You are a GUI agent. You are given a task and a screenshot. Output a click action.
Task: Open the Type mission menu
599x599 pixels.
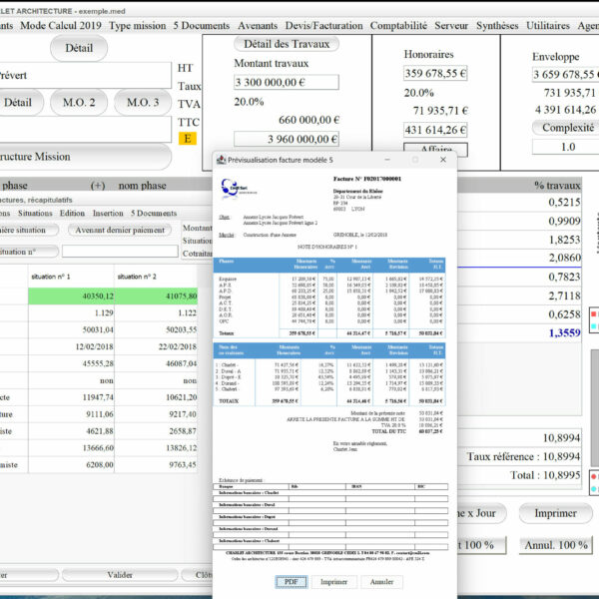[138, 26]
